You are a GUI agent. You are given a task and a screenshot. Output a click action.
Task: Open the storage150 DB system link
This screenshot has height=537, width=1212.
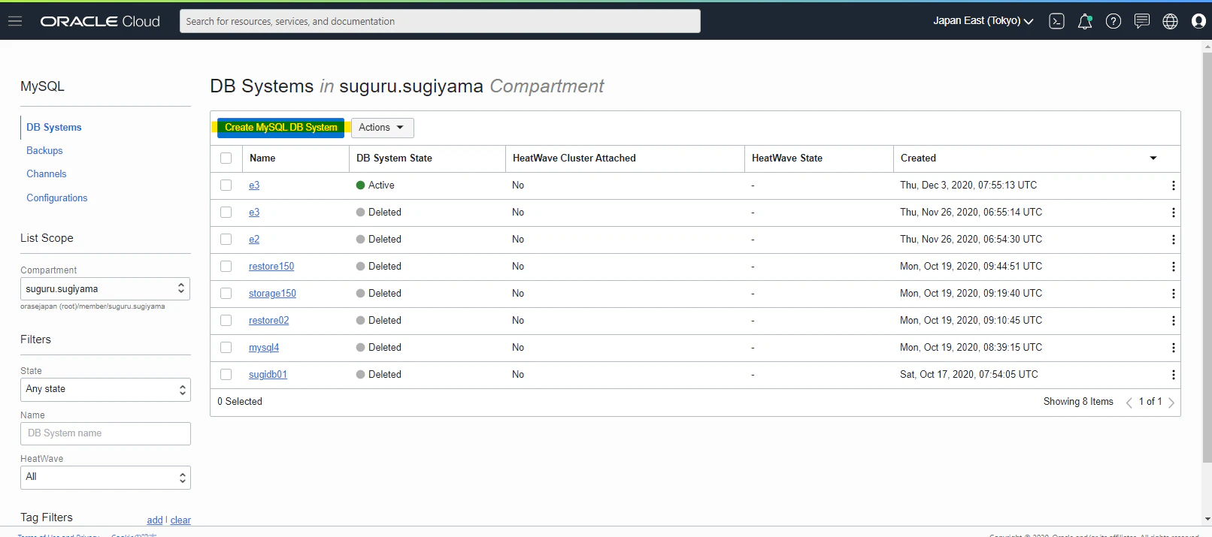click(x=272, y=294)
